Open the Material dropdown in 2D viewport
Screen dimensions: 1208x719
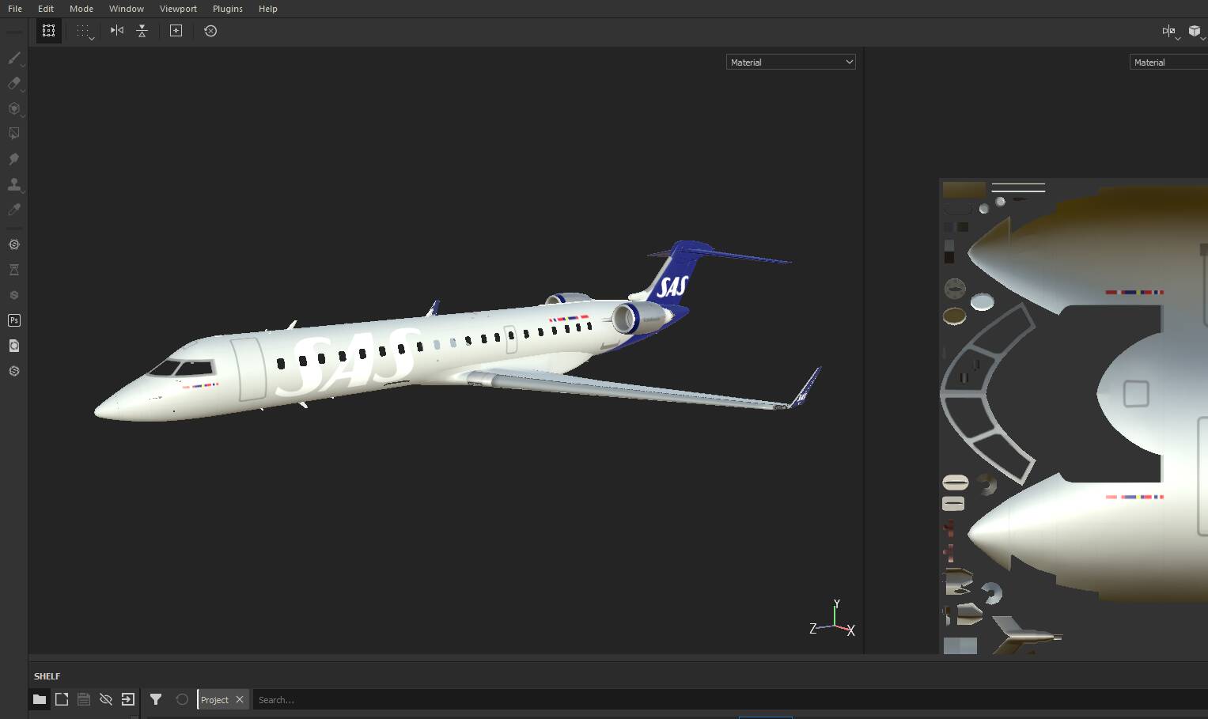pyautogui.click(x=1168, y=62)
